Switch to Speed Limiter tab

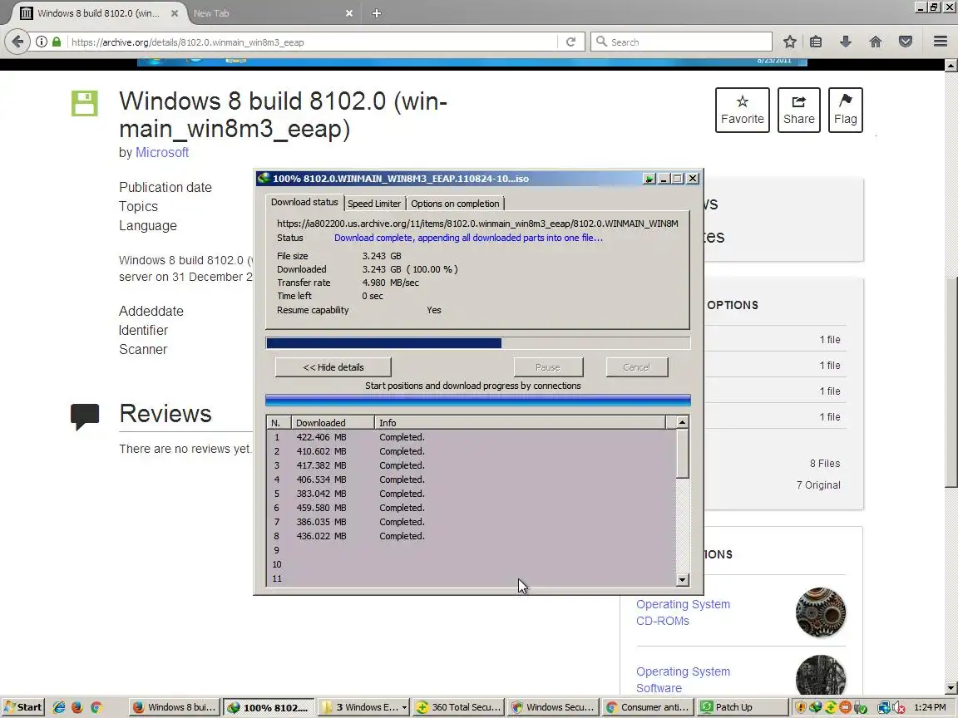[374, 204]
